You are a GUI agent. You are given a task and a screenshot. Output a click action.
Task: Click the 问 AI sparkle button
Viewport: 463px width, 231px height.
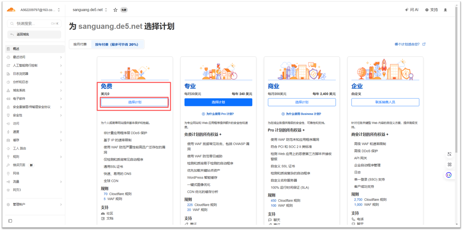tap(412, 10)
